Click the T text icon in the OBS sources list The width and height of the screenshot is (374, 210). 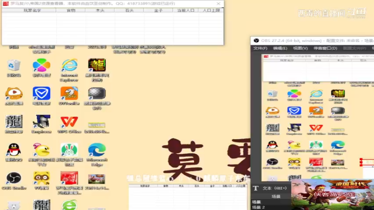point(256,188)
